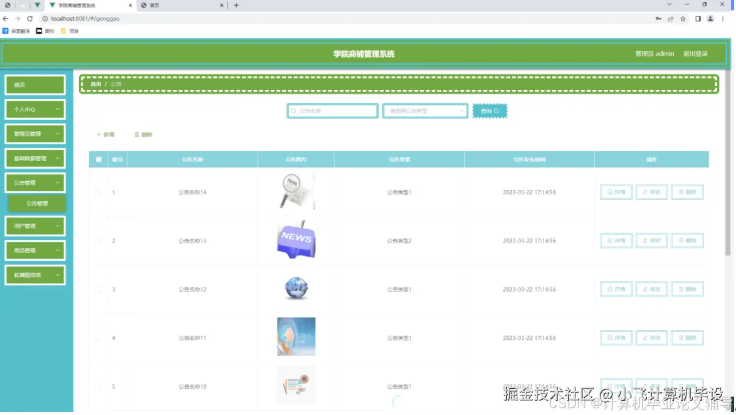736x415 pixels.
Task: Open the NEWS key image for 公告名称13
Action: tap(296, 240)
